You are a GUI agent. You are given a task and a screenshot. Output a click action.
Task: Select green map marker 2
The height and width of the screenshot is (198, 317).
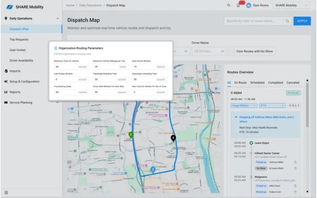131,135
